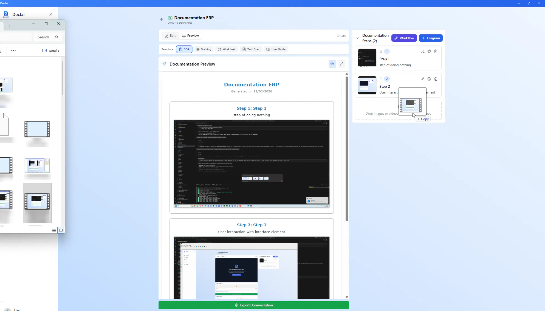Screen dimensions: 545x311
Task: Click the number 1 badge on Step 1
Action: [387, 51]
